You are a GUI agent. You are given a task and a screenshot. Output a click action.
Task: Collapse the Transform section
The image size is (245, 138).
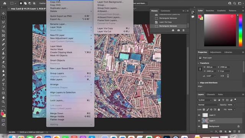[198, 63]
